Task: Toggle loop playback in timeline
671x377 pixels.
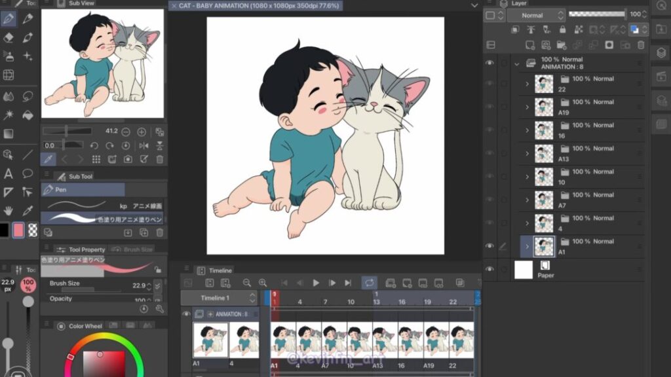Action: (x=370, y=283)
